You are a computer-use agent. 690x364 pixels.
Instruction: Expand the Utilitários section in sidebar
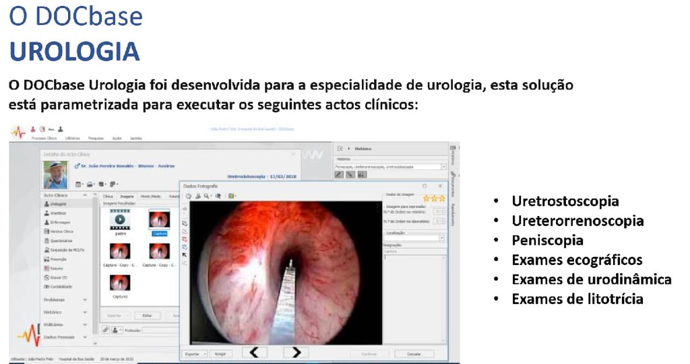[85, 324]
